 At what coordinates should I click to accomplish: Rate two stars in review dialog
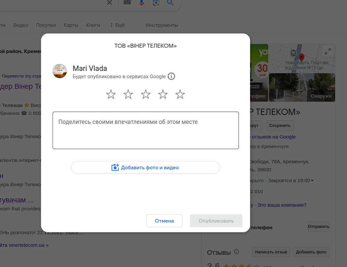click(x=128, y=94)
